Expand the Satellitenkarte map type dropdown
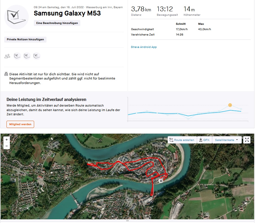Image resolution: width=255 pixels, height=223 pixels. click(x=227, y=140)
